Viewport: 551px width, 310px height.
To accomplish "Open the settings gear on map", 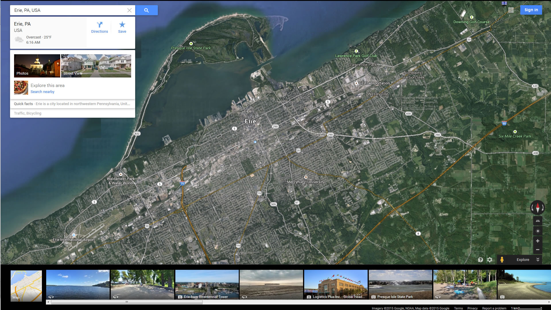I will tap(490, 260).
